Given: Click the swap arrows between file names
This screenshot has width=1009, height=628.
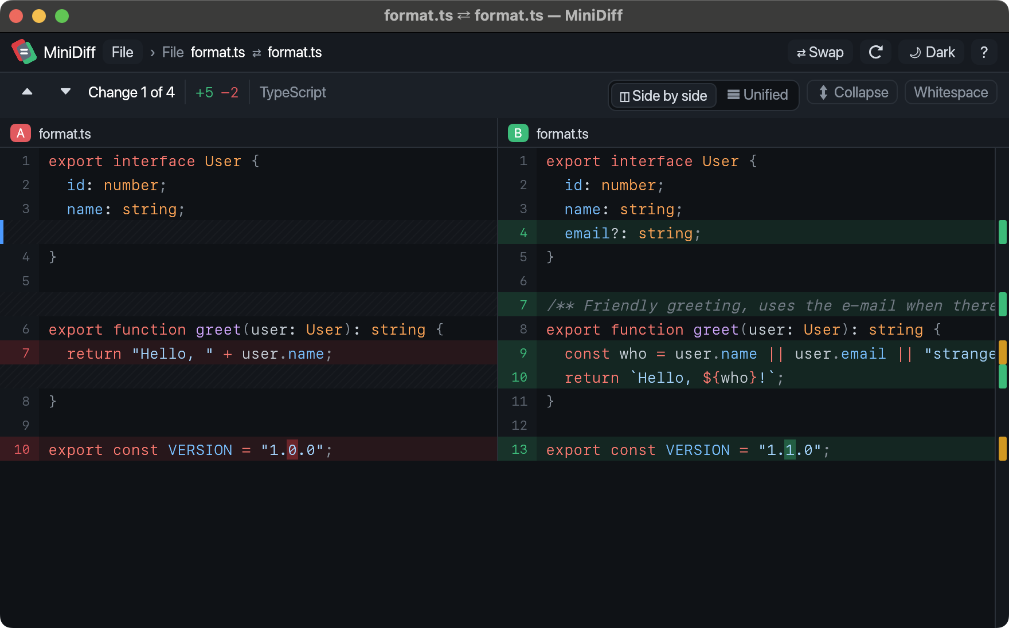Looking at the screenshot, I should pyautogui.click(x=256, y=53).
